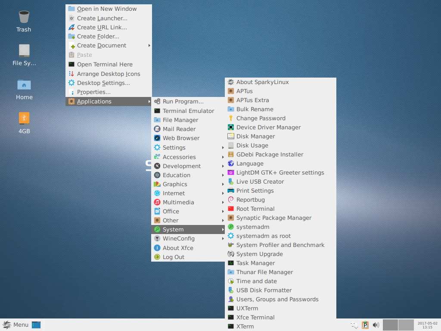Click the Live USB Creator icon
Viewport: 441px width, 331px height.
coord(231,181)
